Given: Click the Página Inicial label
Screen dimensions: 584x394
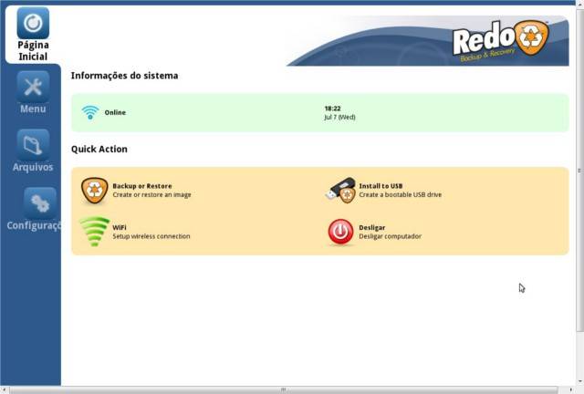Looking at the screenshot, I should point(33,51).
